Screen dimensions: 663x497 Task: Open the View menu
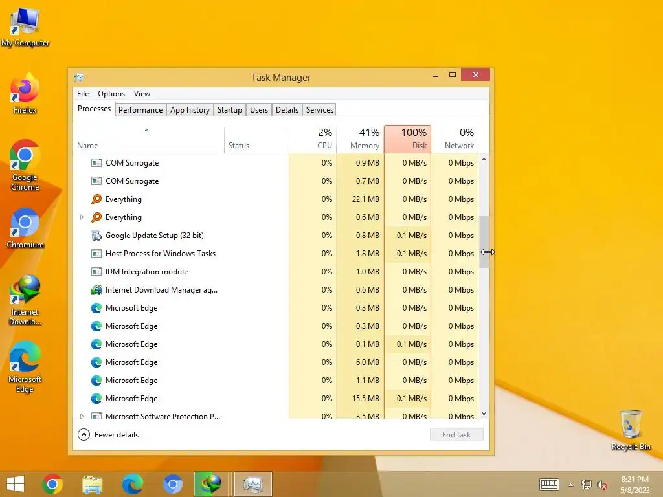(x=142, y=94)
